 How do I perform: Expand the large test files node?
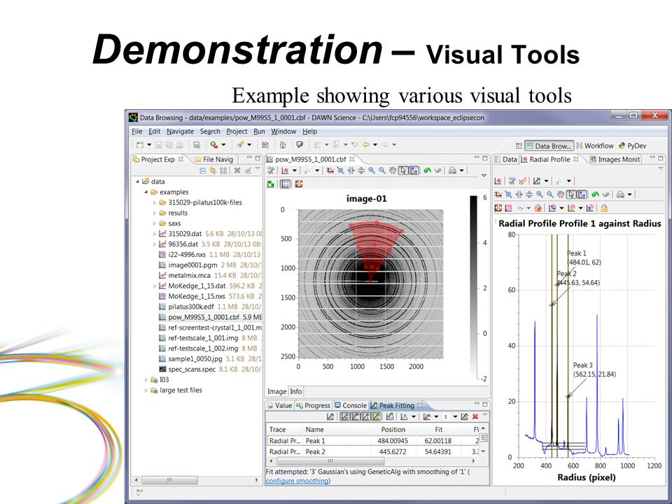[x=146, y=391]
